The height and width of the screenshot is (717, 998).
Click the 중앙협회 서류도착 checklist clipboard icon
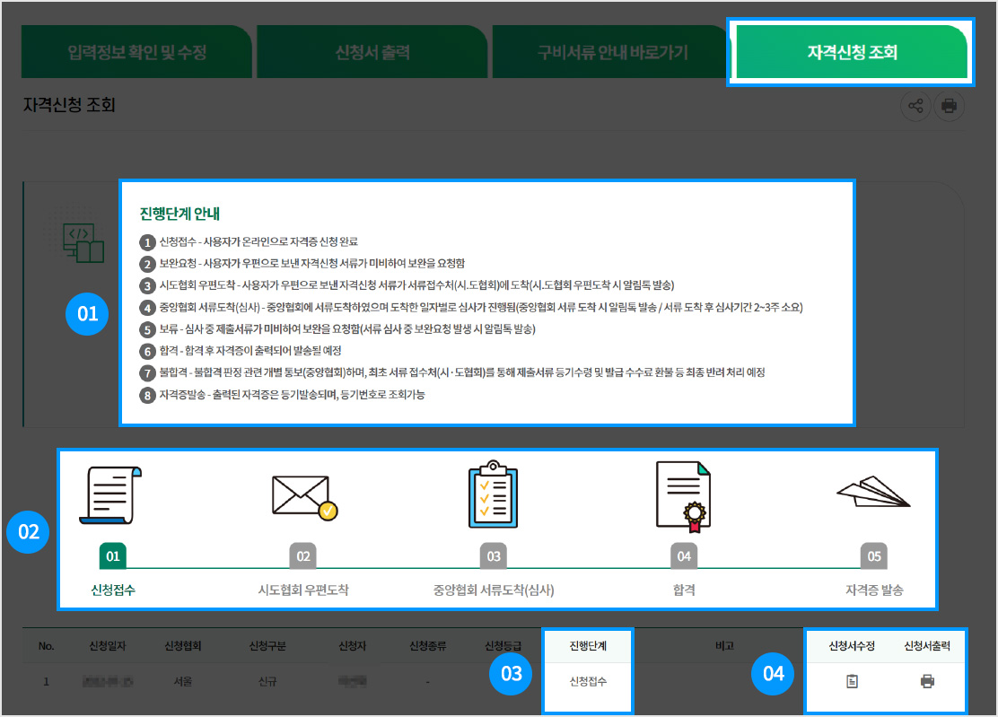point(493,494)
